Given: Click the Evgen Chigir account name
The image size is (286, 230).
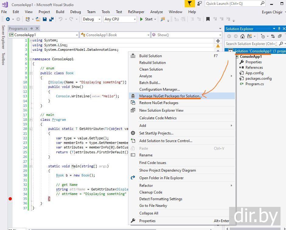Looking at the screenshot, I should [x=272, y=12].
